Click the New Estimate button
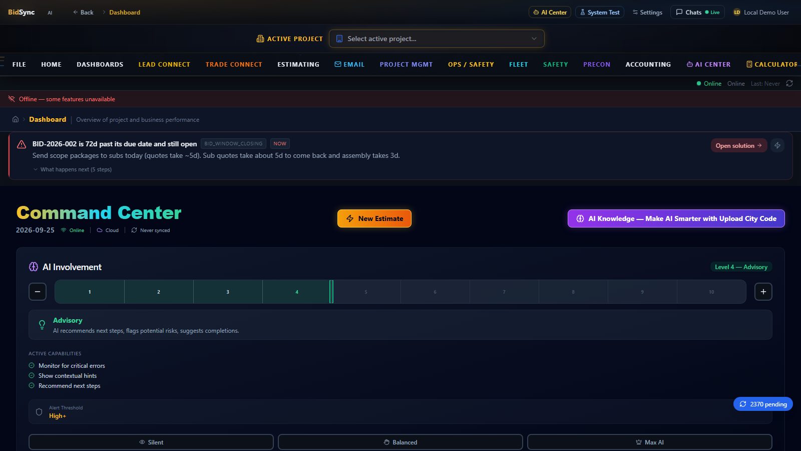This screenshot has width=801, height=451. tap(374, 218)
